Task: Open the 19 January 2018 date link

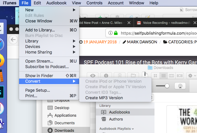Action: [100, 42]
